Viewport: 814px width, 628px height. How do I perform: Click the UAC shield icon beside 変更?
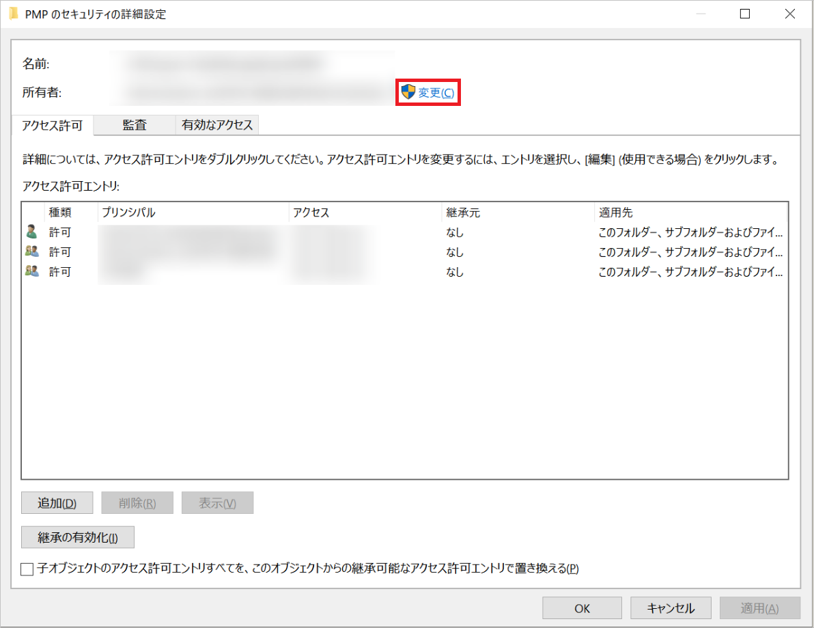pos(407,92)
